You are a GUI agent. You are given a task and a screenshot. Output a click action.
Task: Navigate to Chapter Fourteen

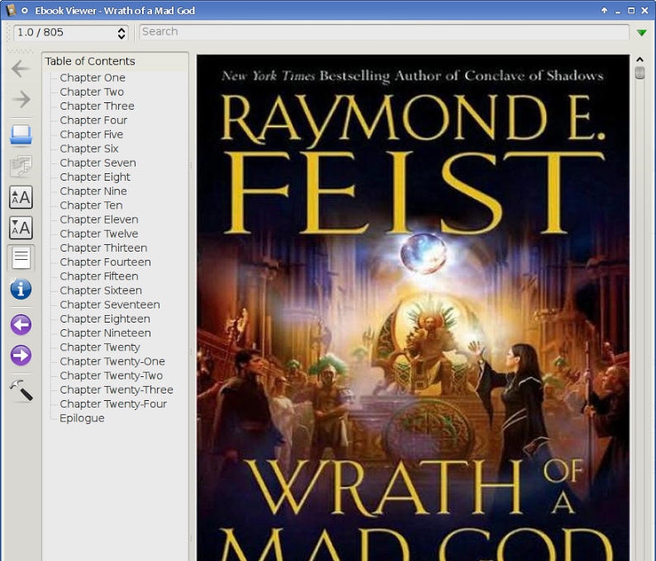pyautogui.click(x=105, y=262)
